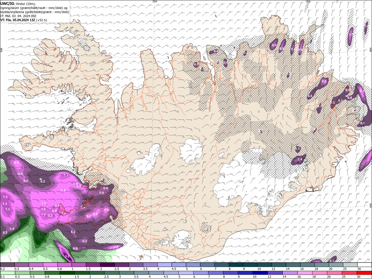Viewport: 372px width, 279px height.
Task: Pick the dark mauve 0.2 swatch in snow legend
Action: (7, 265)
